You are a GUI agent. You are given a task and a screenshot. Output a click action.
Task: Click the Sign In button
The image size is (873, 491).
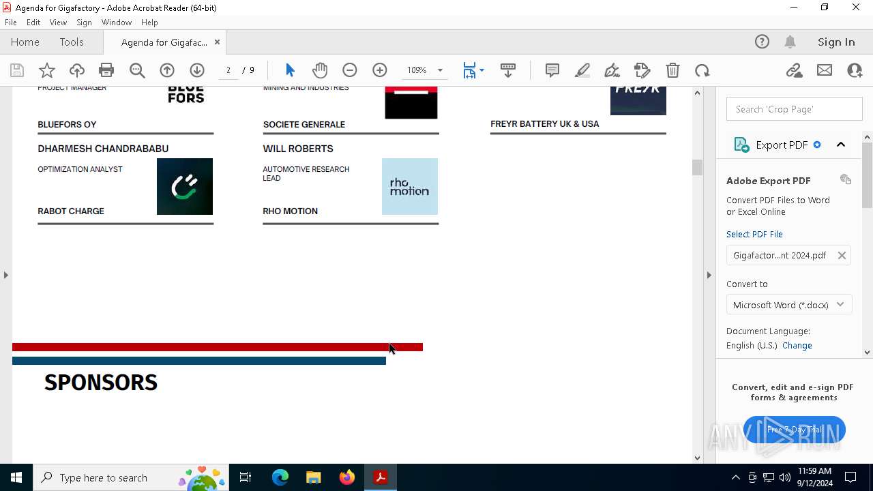[x=836, y=42]
